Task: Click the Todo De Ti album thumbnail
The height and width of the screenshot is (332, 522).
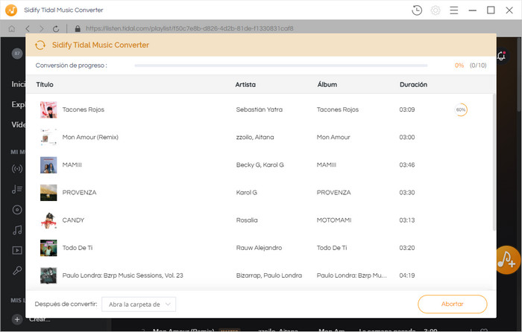Action: click(x=48, y=248)
